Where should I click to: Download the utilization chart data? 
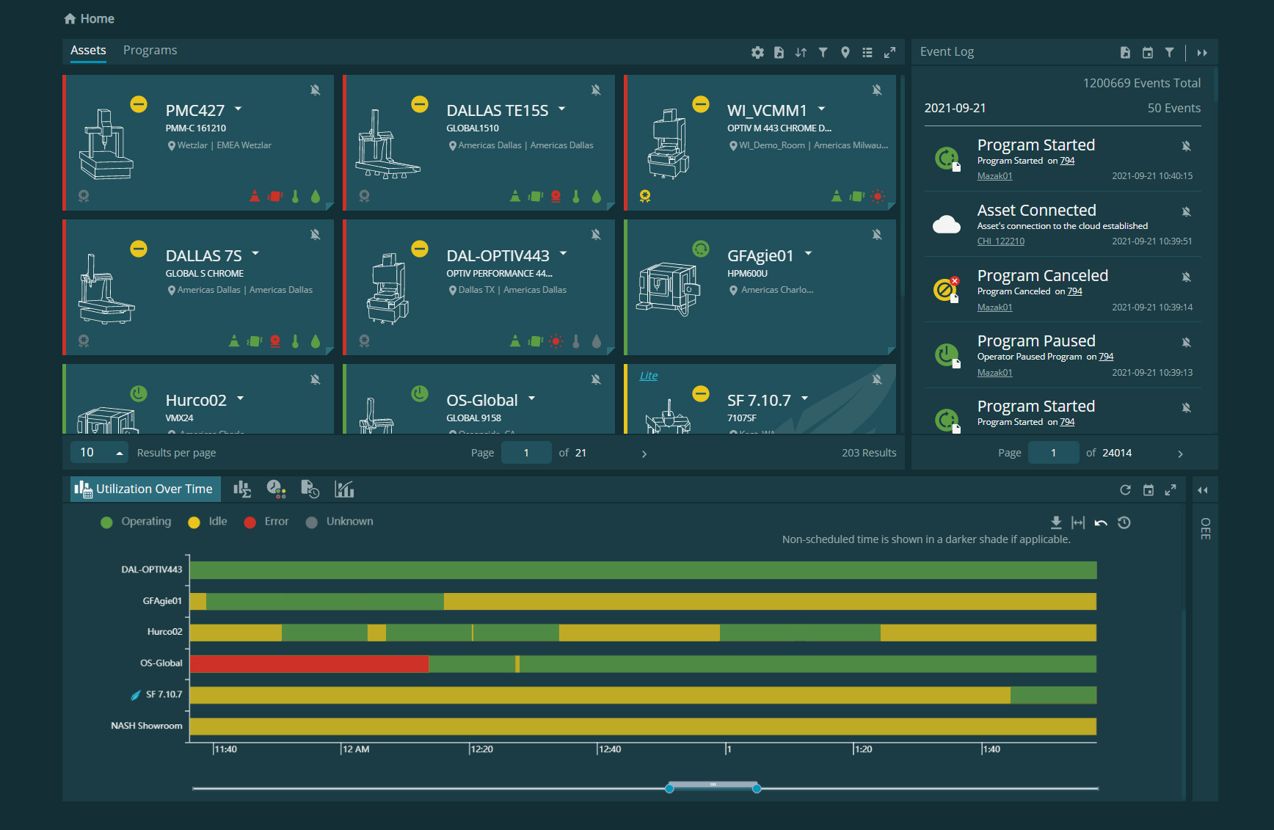1056,523
